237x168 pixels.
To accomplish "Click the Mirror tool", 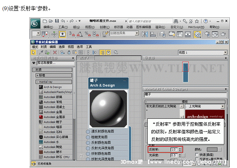I will coord(145,34).
